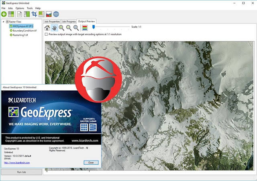Screen dimensions: 257x181
Task: Click the Zoom to fit magnifier icon
Action: pos(76,28)
